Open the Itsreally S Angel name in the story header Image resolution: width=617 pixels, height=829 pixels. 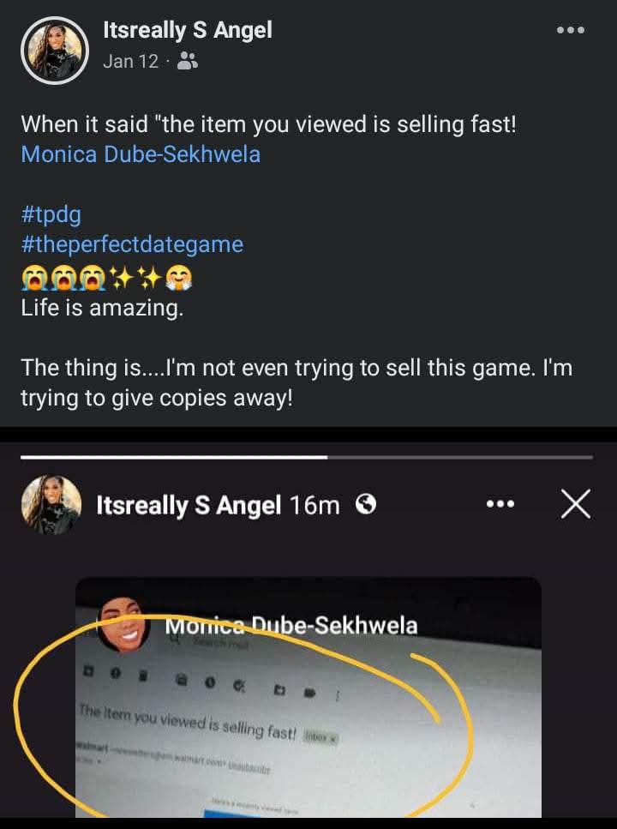(189, 506)
